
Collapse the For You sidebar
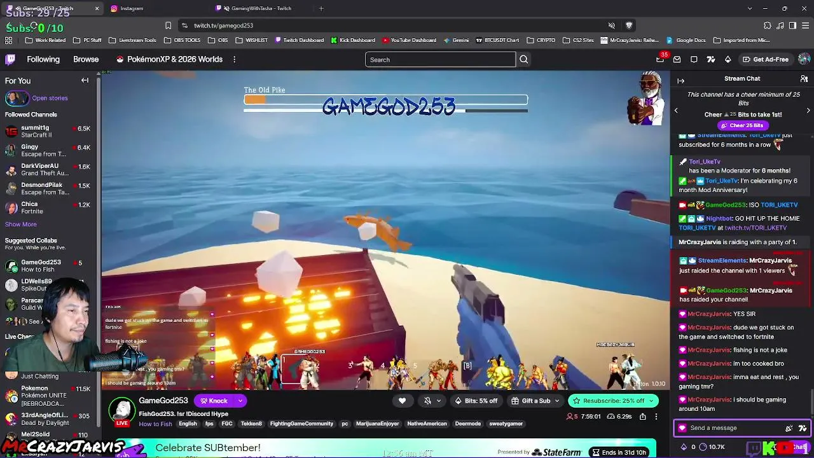85,80
